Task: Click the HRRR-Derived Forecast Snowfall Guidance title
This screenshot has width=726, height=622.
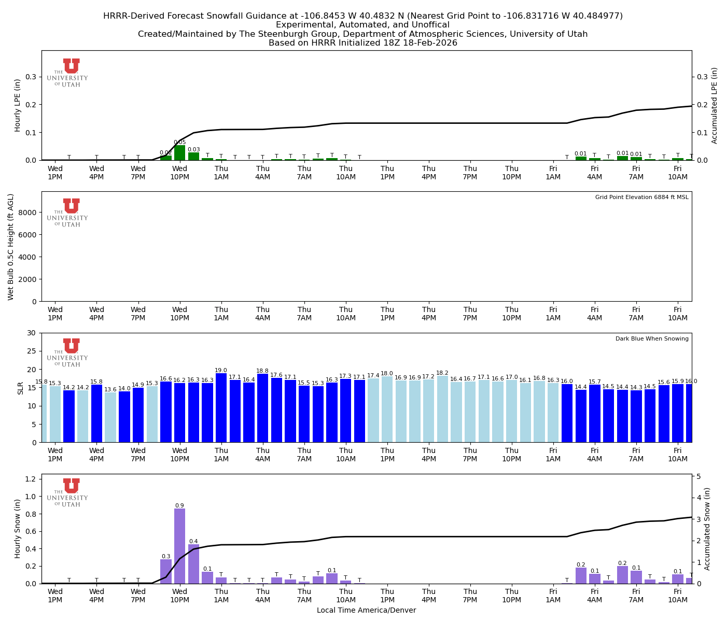Action: (363, 16)
